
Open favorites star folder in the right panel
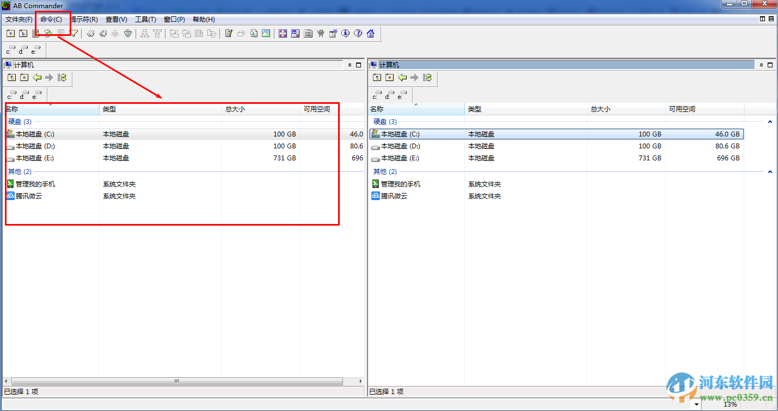click(389, 78)
